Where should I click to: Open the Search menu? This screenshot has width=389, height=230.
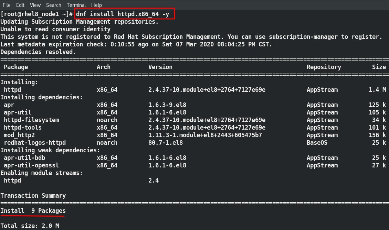[53, 5]
